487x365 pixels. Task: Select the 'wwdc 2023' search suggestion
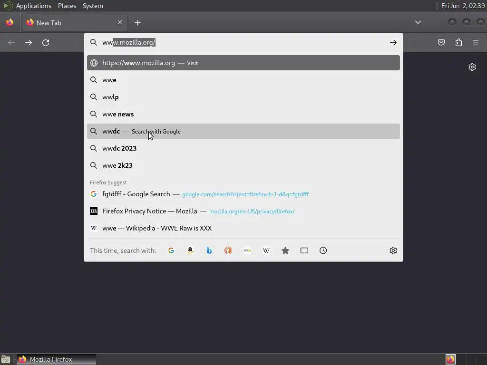243,148
